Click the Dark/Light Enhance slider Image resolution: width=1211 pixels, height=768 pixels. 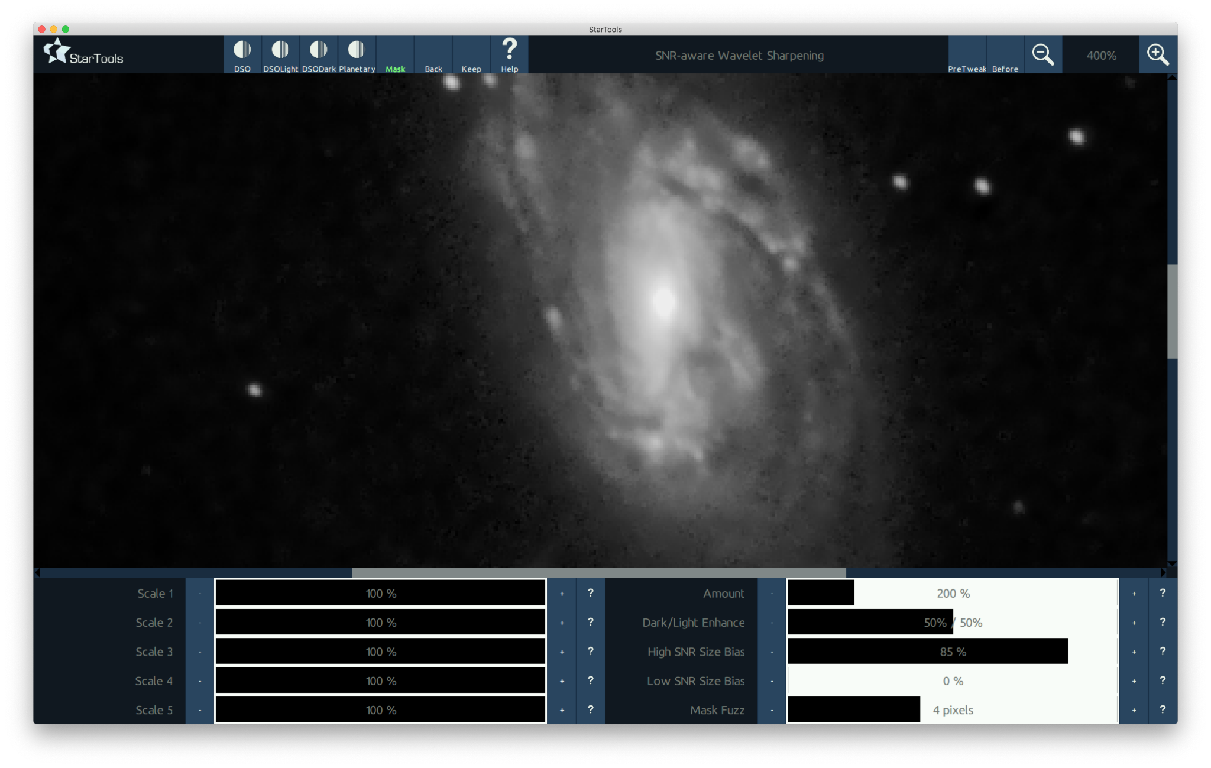(x=953, y=622)
